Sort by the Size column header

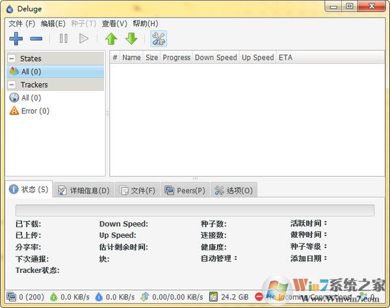tap(151, 57)
